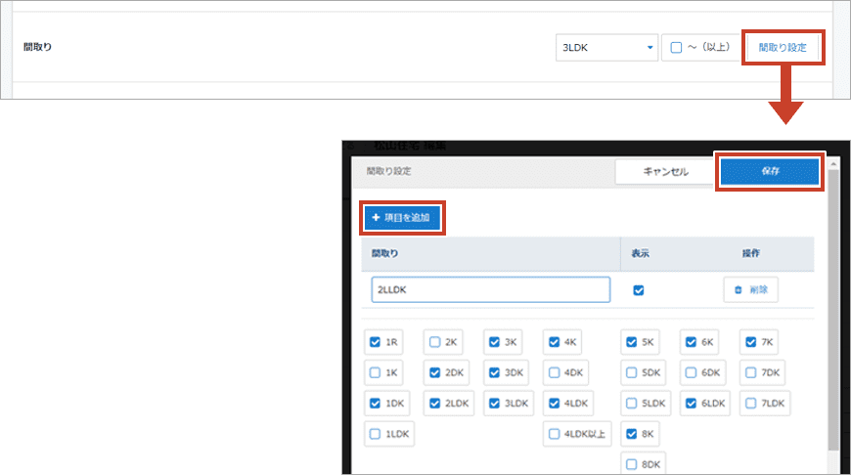Viewport: 851px width, 475px height.
Task: Uncheck the 8K checkbox
Action: tap(632, 433)
